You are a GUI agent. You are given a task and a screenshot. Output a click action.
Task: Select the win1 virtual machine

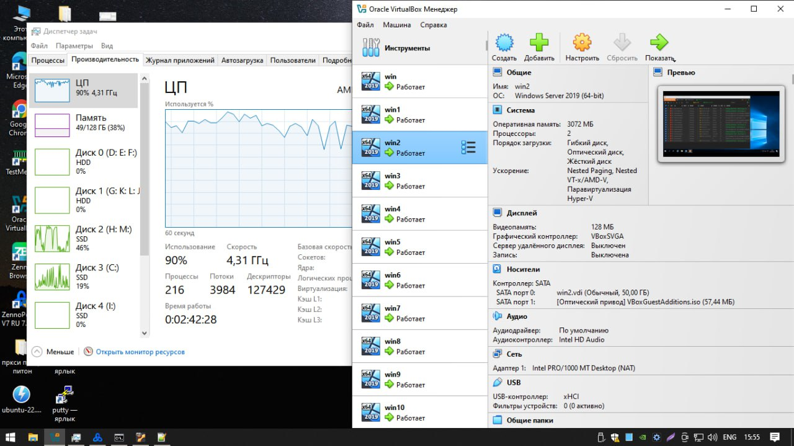point(420,114)
